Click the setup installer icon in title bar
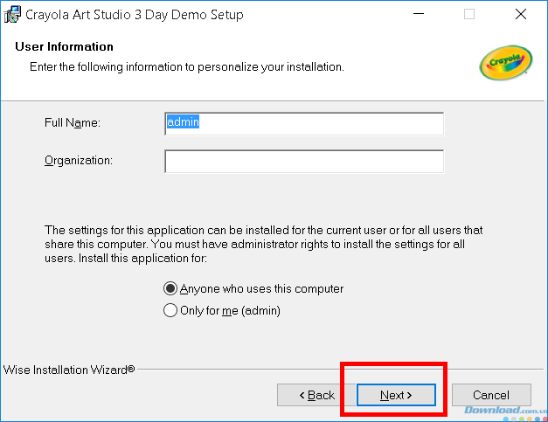Screen dimensions: 548x422 click(12, 14)
